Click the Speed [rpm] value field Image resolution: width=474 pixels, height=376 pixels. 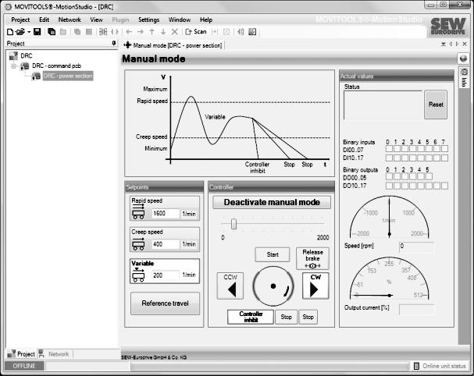coord(416,247)
